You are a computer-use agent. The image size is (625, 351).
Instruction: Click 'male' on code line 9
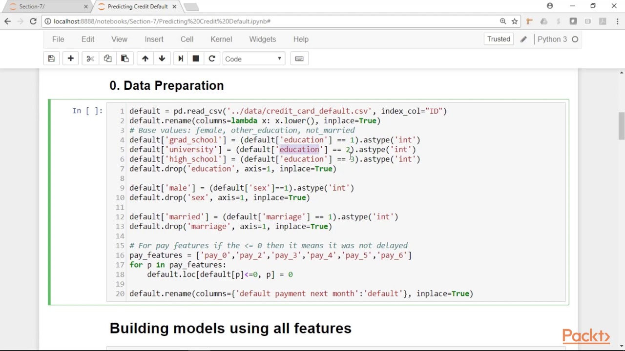[x=178, y=188]
